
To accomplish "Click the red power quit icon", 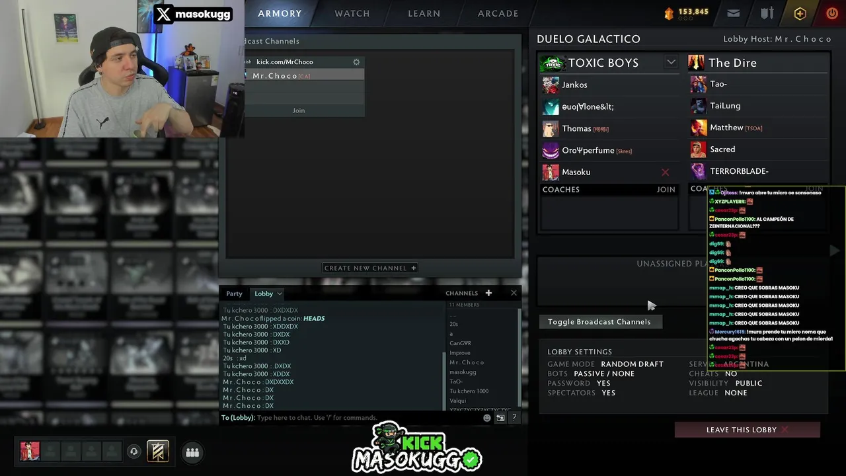I will [832, 13].
